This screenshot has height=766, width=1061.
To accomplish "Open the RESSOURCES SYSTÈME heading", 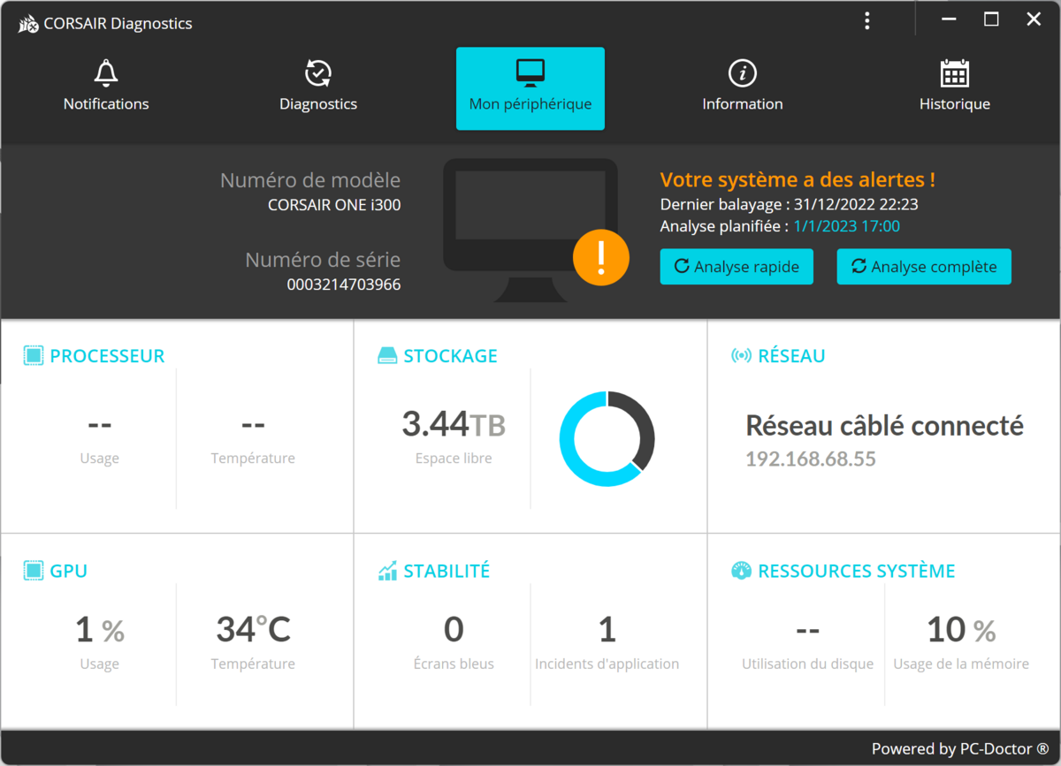I will (x=857, y=571).
